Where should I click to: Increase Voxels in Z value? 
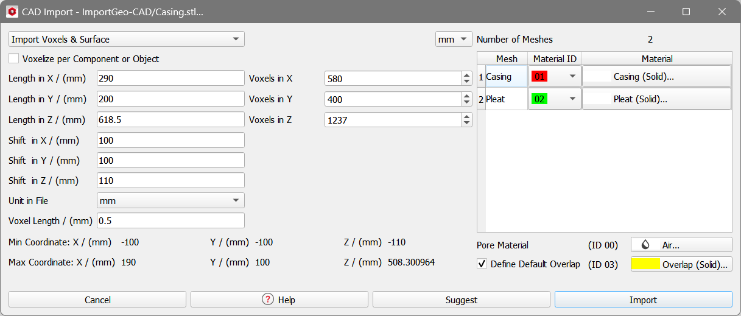467,116
